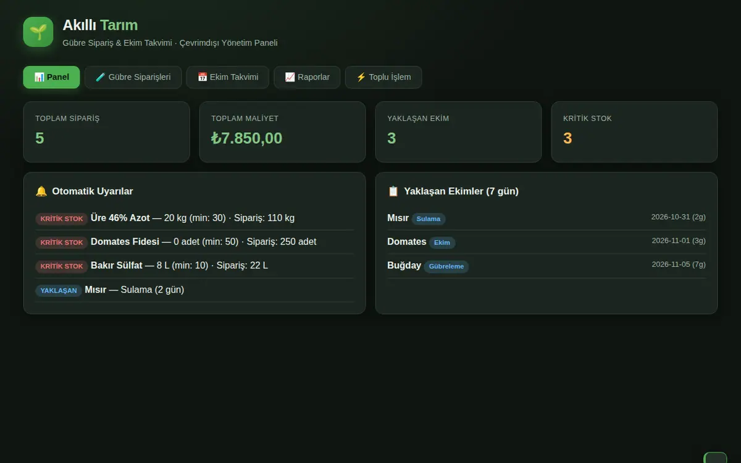Click the Mısır name in Yaklaşan Ekimler
This screenshot has width=741, height=463.
coord(398,218)
